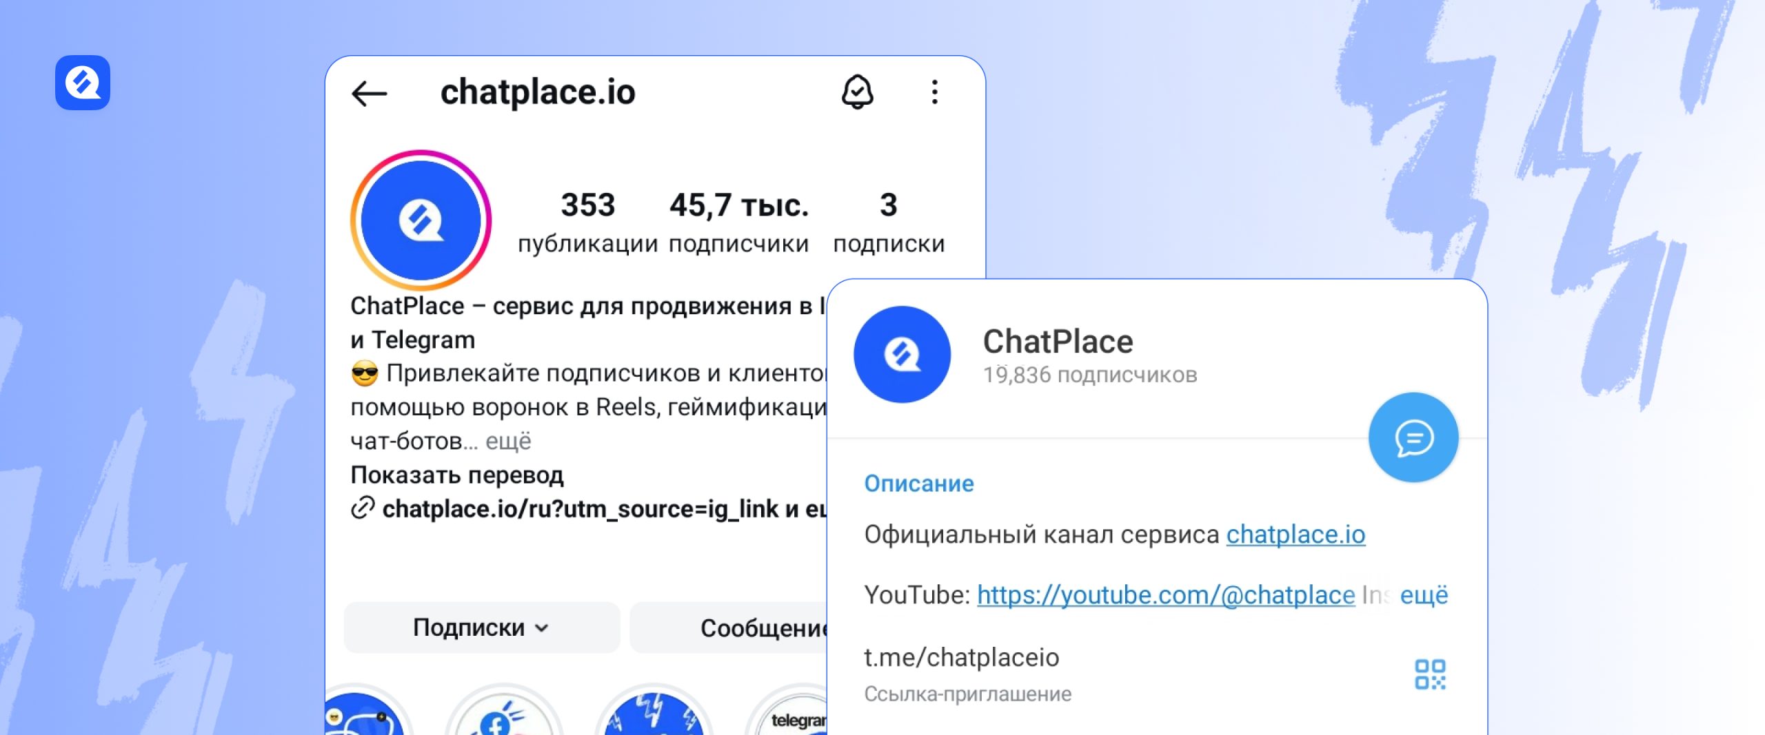Open the 353 публикации count
The image size is (1765, 735).
587,222
